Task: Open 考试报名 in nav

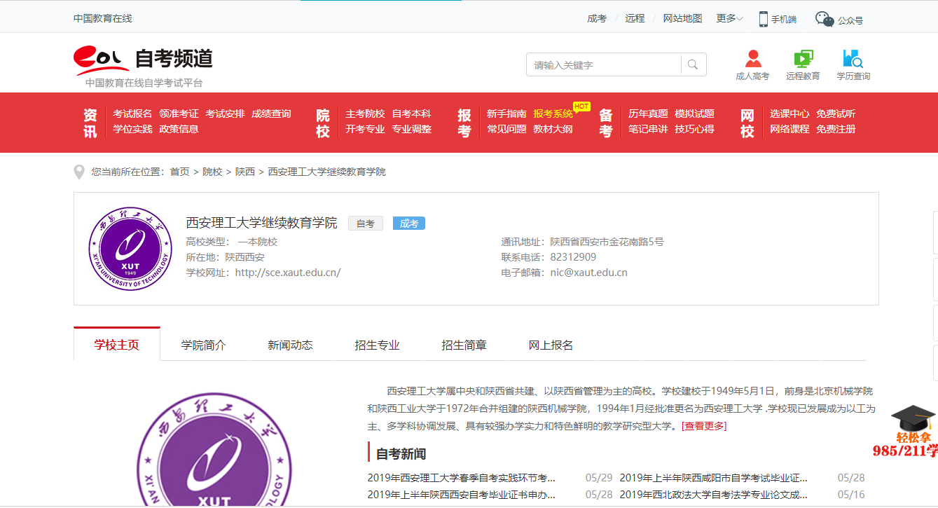Action: point(132,114)
